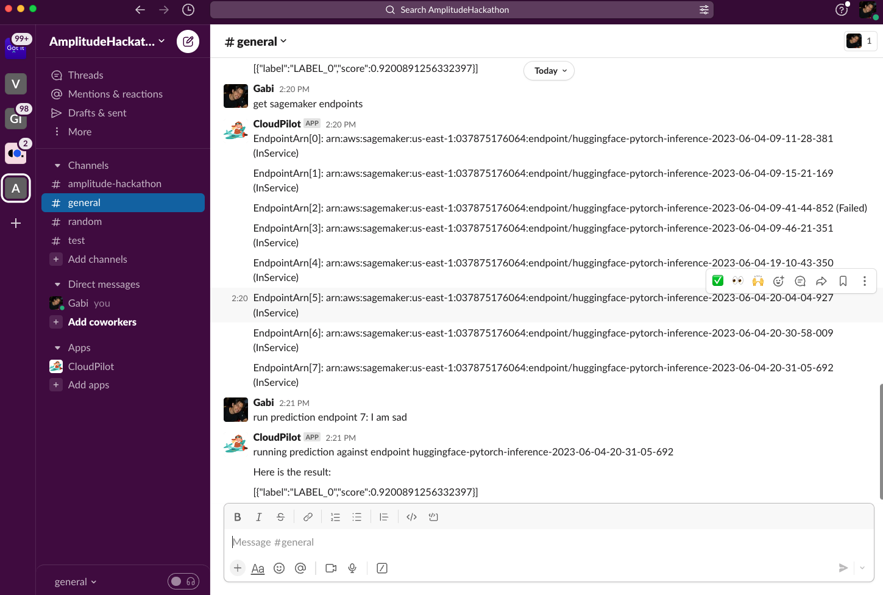The image size is (883, 595).
Task: Open search filter options icon
Action: (x=704, y=10)
